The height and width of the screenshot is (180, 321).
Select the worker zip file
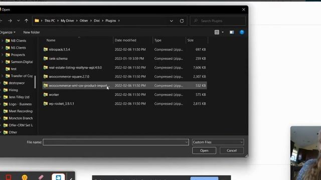tap(125, 94)
